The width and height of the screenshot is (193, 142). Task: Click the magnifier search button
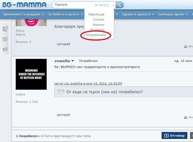pos(120,5)
